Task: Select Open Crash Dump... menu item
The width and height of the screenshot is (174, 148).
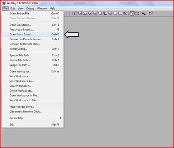Action: point(33,34)
